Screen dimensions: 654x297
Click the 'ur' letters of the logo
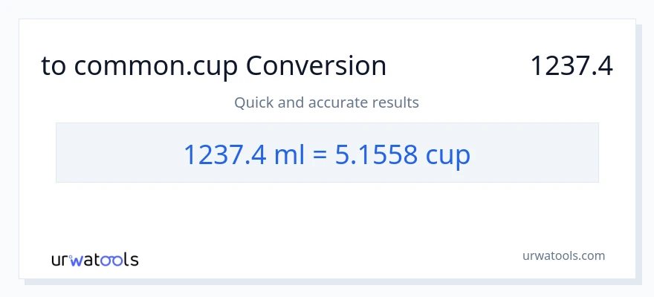point(60,260)
